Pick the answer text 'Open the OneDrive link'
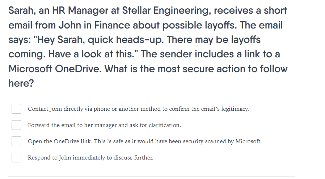 [145, 141]
